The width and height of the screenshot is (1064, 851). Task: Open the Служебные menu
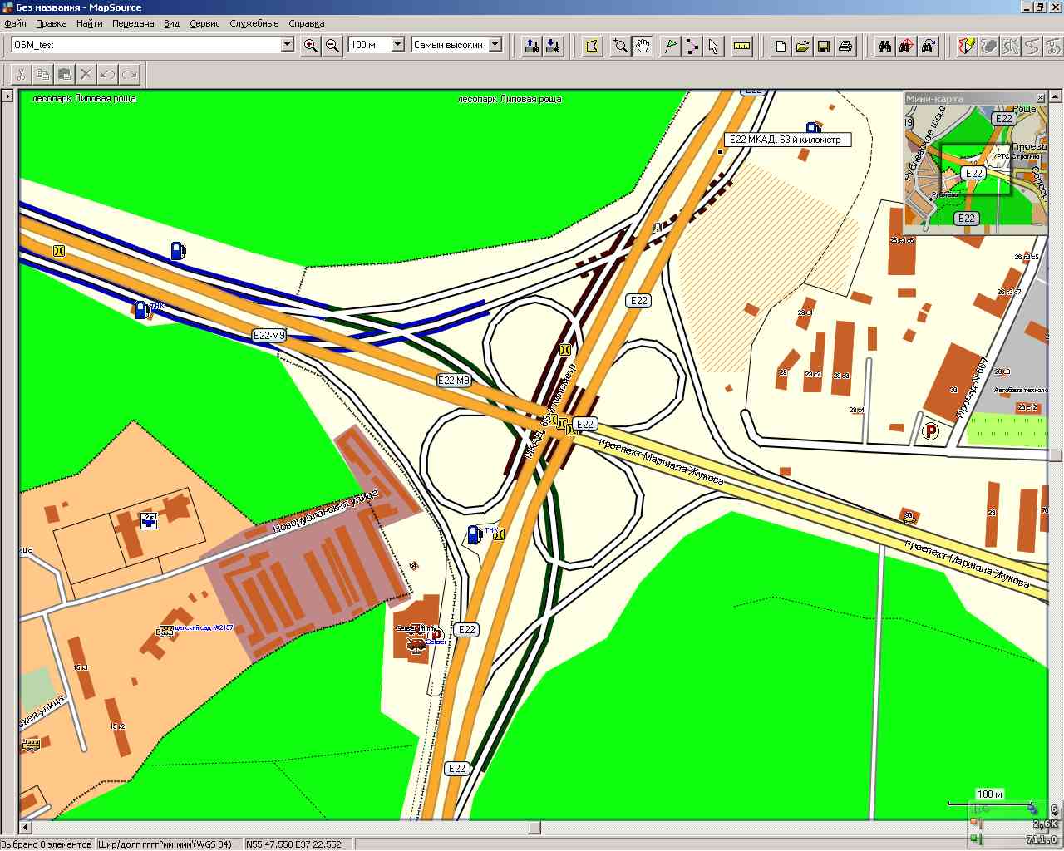(x=254, y=23)
